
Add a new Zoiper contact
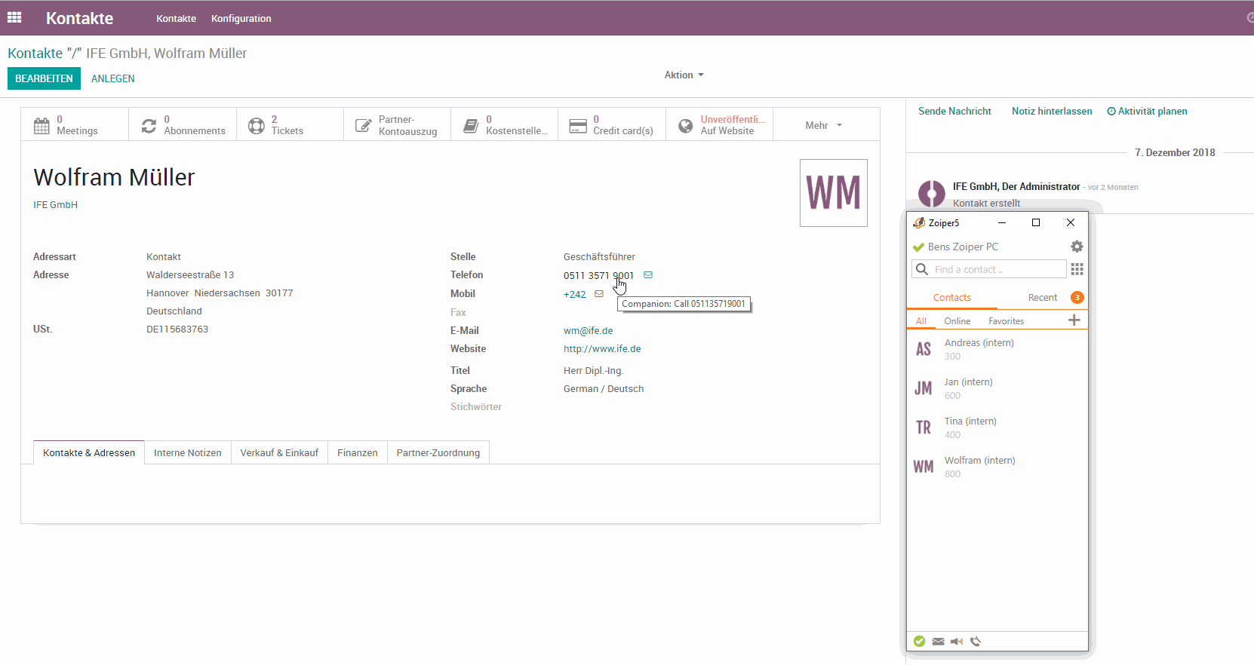[1074, 320]
